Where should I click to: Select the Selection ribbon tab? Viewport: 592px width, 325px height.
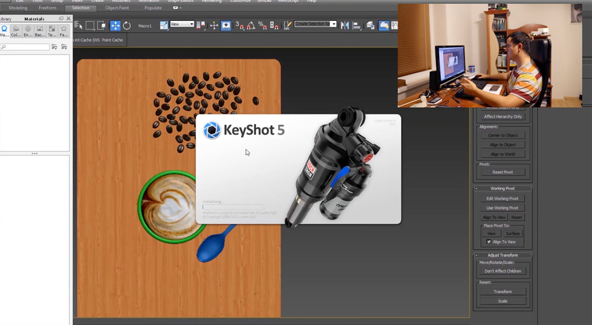[81, 8]
